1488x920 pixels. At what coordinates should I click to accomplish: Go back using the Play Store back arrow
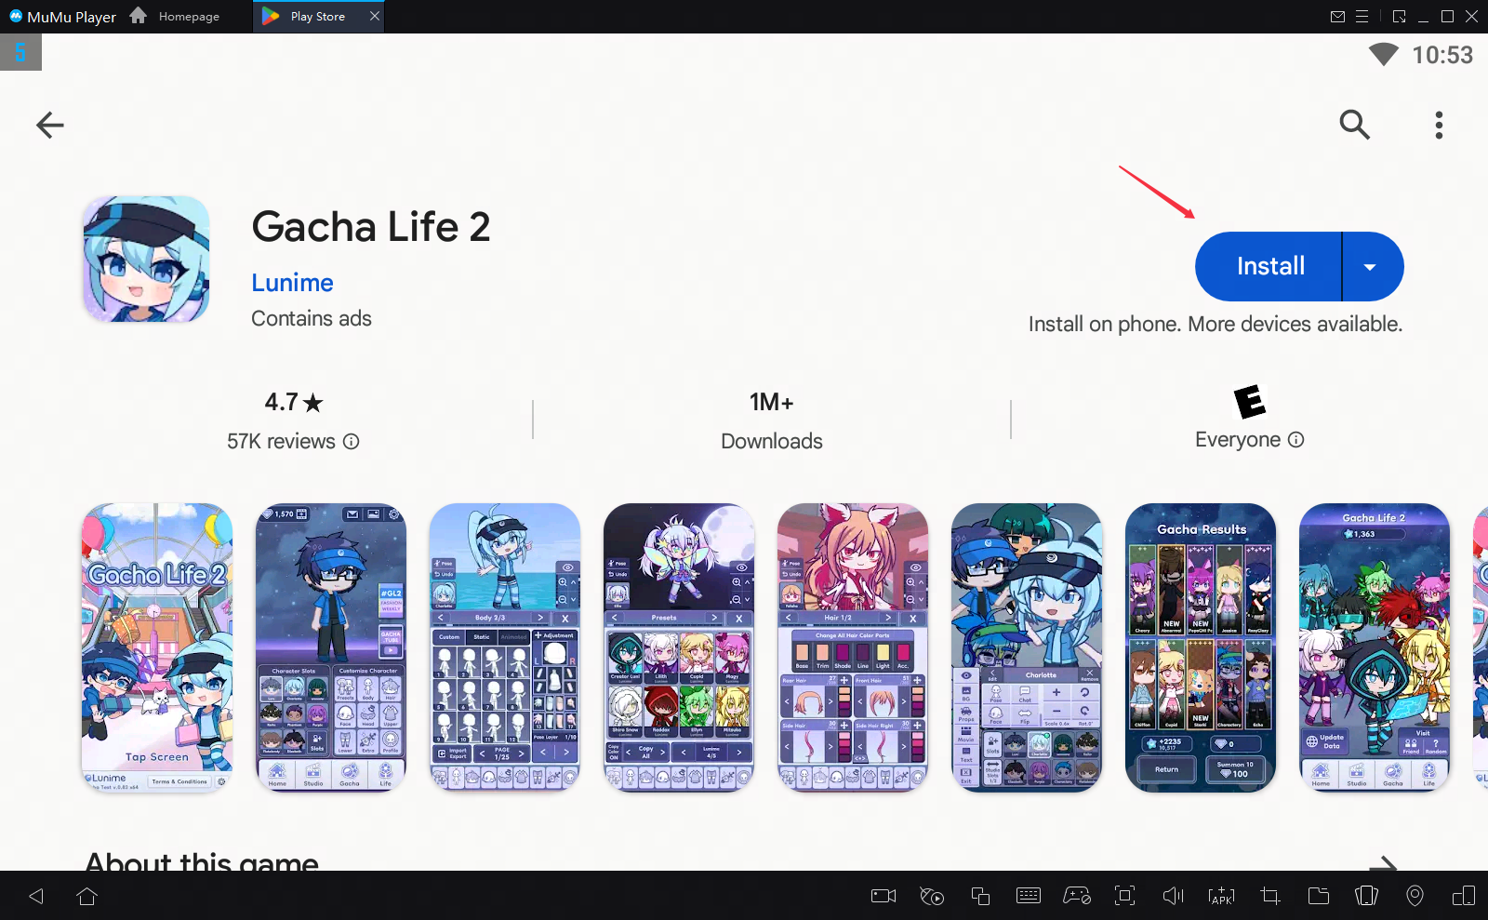pos(50,125)
